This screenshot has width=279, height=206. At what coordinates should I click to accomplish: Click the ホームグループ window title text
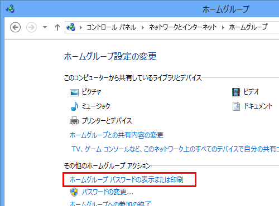click(x=225, y=9)
